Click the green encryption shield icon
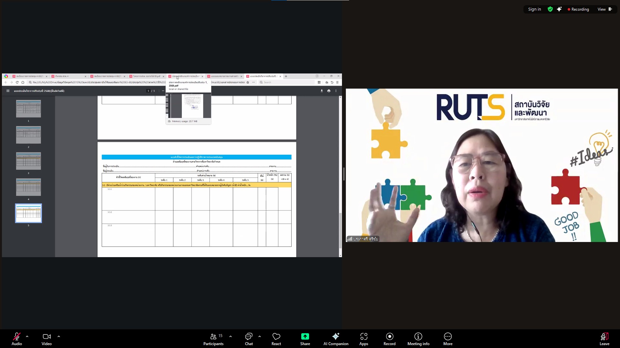The image size is (620, 348). (550, 9)
